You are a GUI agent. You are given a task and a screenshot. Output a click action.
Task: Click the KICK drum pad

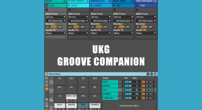tap(60, 105)
